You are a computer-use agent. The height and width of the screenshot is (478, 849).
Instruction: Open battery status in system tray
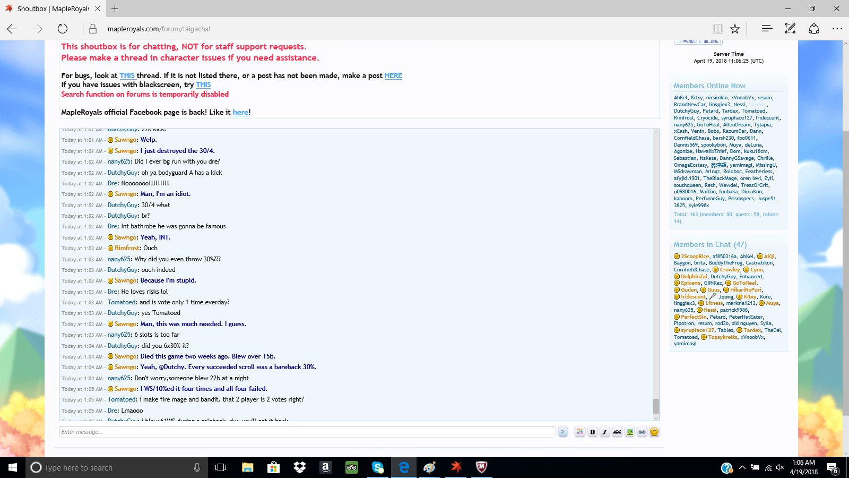(755, 468)
